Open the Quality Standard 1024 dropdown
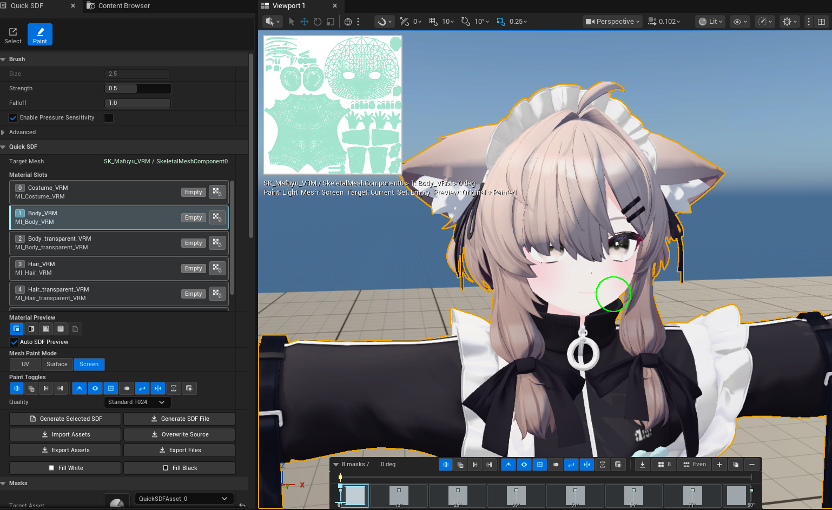Viewport: 832px width, 510px height. click(137, 402)
